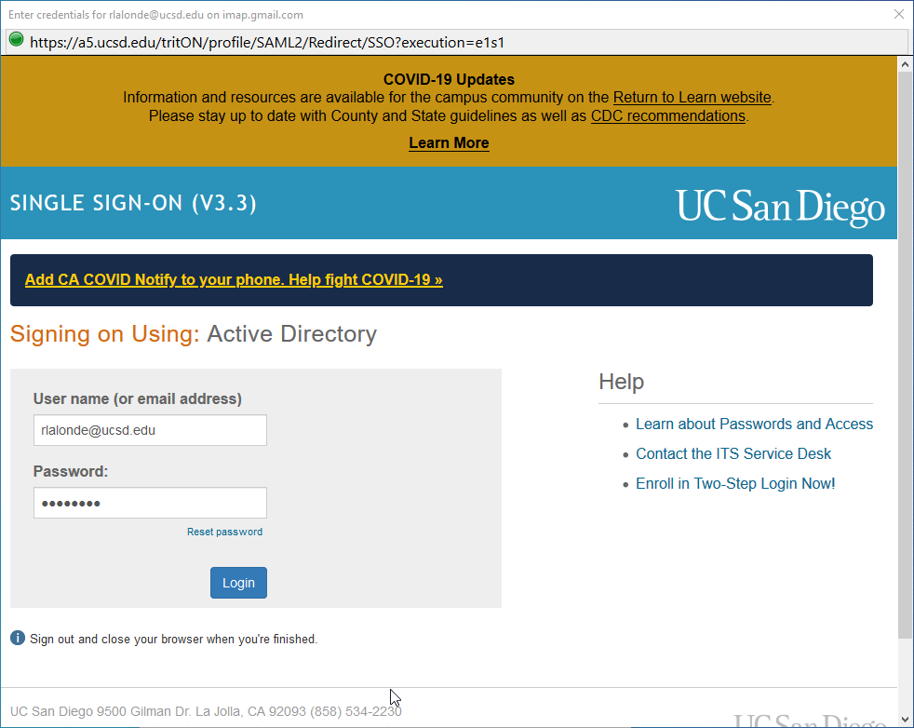The height and width of the screenshot is (728, 914).
Task: Open Enroll in Two-Step Login Now
Action: tap(735, 483)
